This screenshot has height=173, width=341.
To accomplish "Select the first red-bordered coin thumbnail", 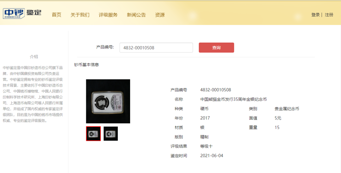I will click(93, 134).
